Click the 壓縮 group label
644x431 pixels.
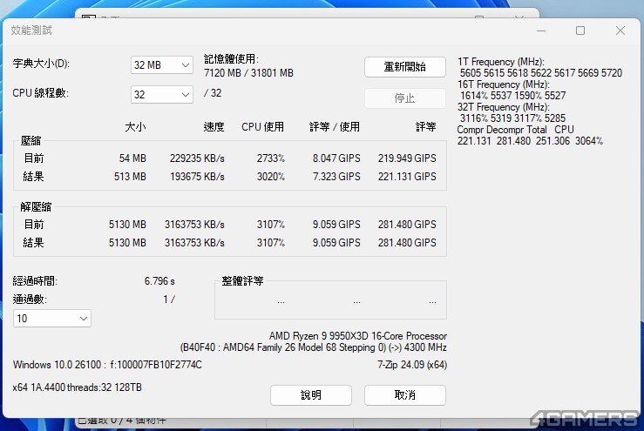(x=31, y=141)
